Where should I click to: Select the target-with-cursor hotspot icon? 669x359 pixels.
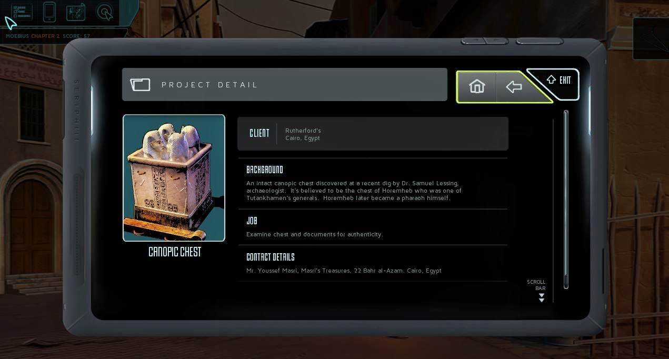[105, 12]
